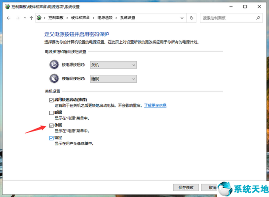Enable the 睡眠 checkbox
Image resolution: width=269 pixels, height=197 pixels.
click(x=51, y=113)
